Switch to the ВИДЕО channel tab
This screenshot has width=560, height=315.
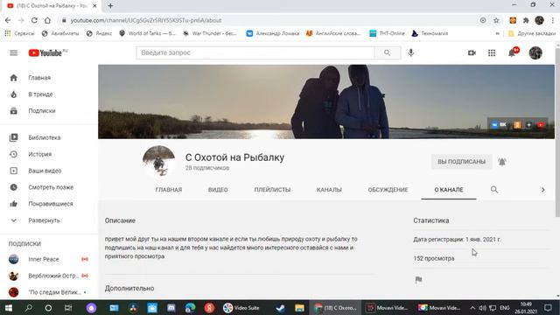point(218,190)
